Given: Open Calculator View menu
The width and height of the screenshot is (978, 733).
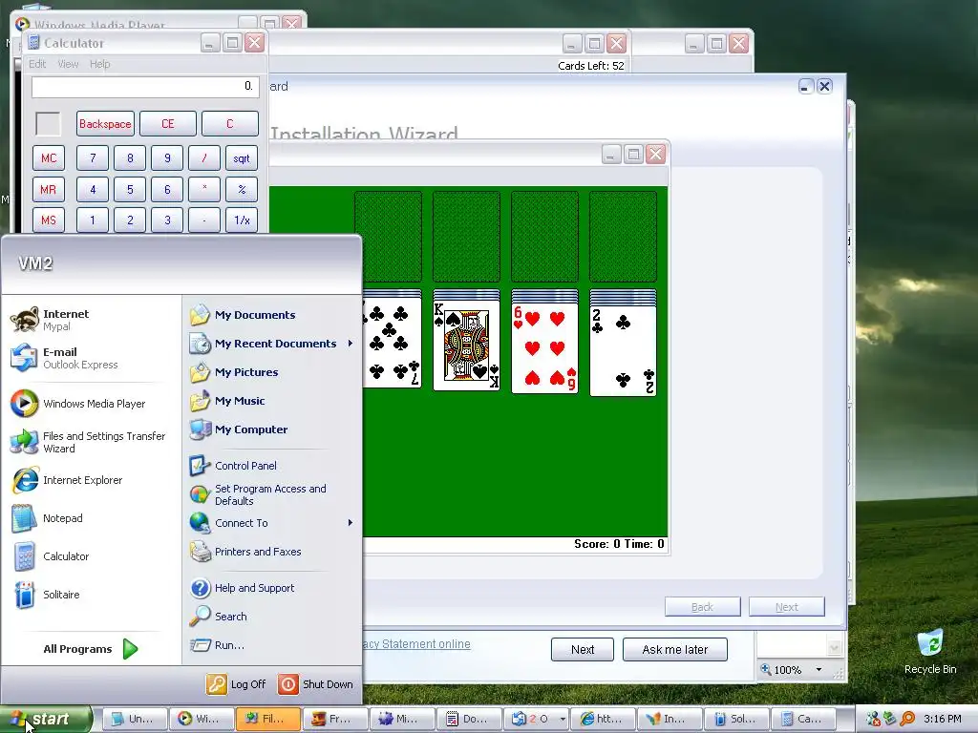Looking at the screenshot, I should 68,64.
